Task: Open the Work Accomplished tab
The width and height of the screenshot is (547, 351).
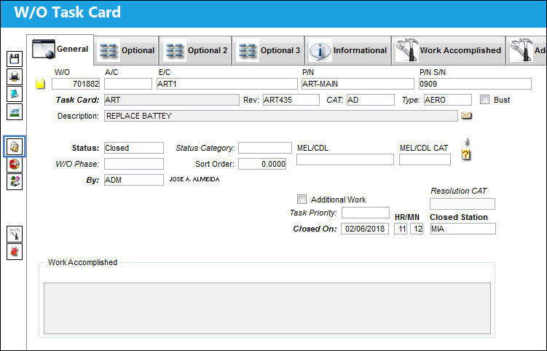Action: tap(448, 50)
